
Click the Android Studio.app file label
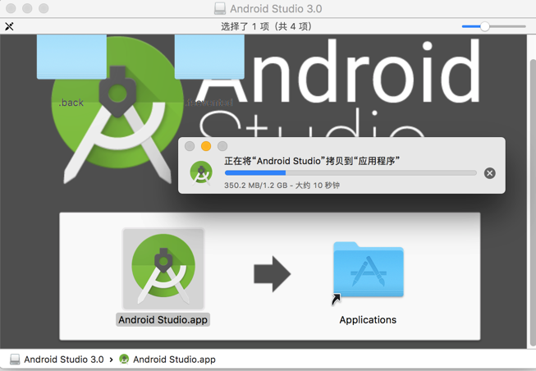(163, 320)
